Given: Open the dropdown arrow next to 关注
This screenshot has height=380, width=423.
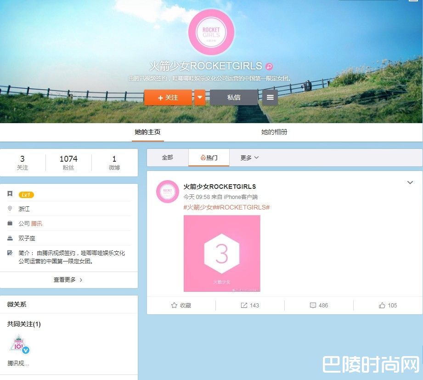Looking at the screenshot, I should 200,97.
